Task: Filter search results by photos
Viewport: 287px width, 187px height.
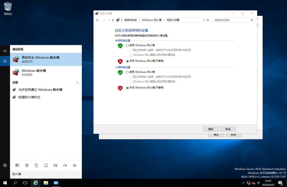Action: pos(55,165)
